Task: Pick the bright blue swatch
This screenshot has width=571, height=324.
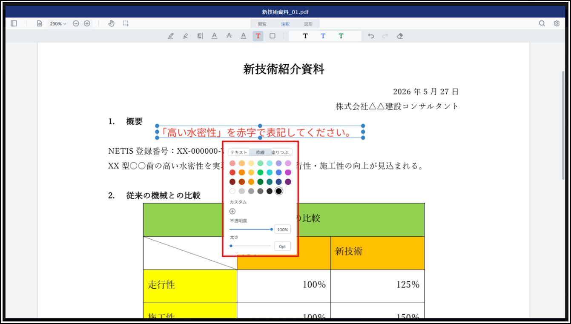Action: 279,172
